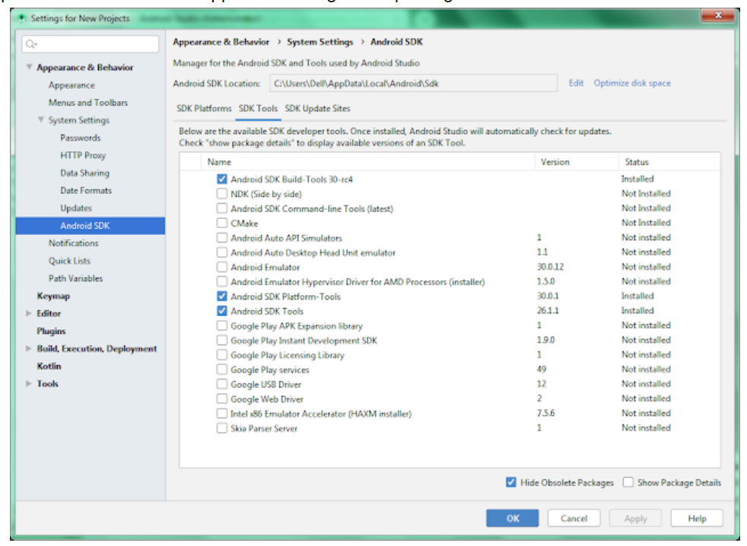Select Android SDK in sidebar tree
Viewport: 747px width, 546px height.
[x=91, y=226]
